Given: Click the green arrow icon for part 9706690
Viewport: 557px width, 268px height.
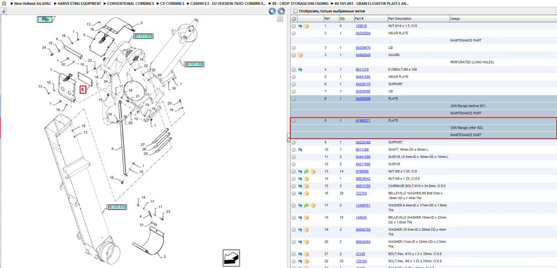Looking at the screenshot, I should (x=306, y=171).
